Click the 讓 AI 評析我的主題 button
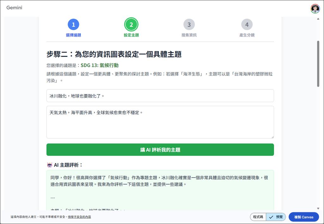The image size is (324, 224). tap(160, 150)
